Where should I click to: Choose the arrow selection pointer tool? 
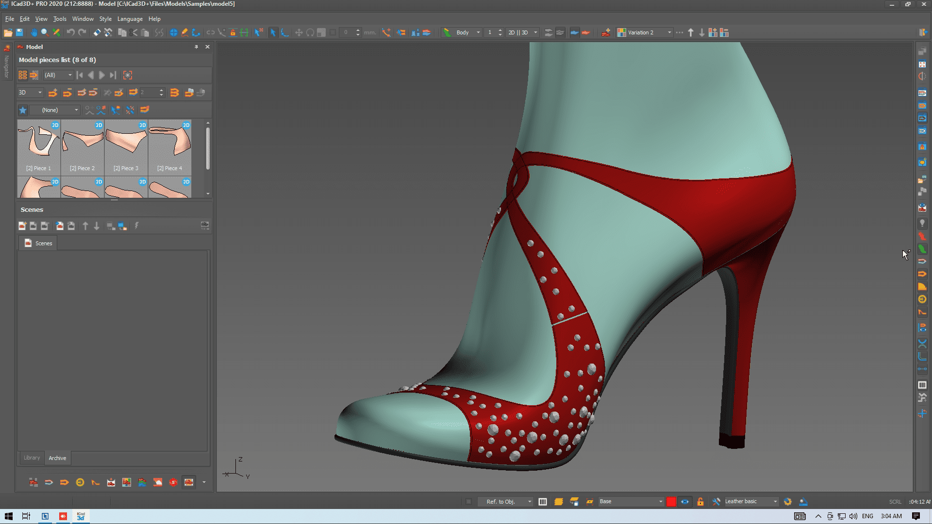(x=273, y=32)
